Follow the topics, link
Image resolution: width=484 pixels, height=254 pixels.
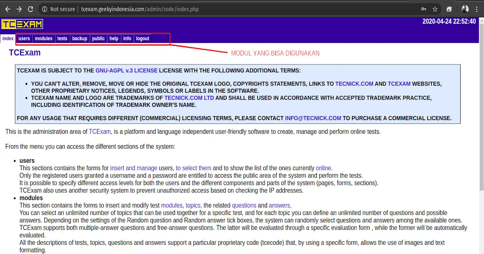(x=194, y=205)
